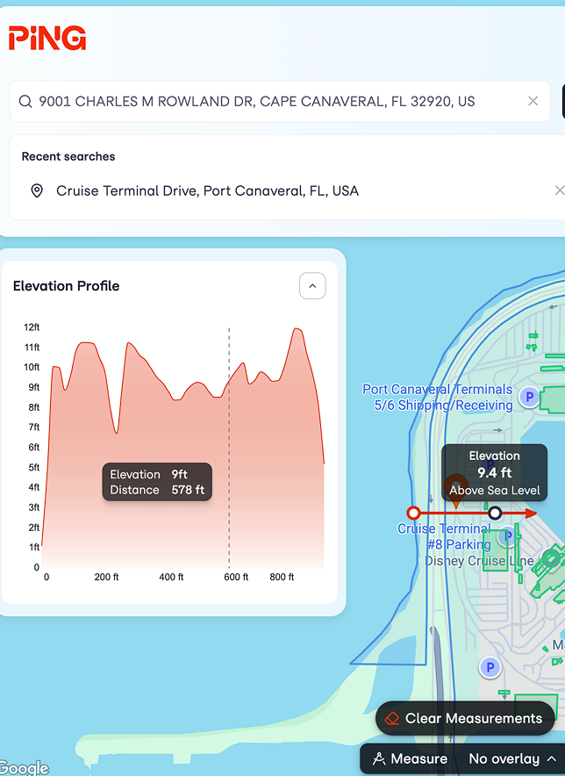The height and width of the screenshot is (776, 565).
Task: Click the parking icon at the bottom of map
Action: click(490, 668)
